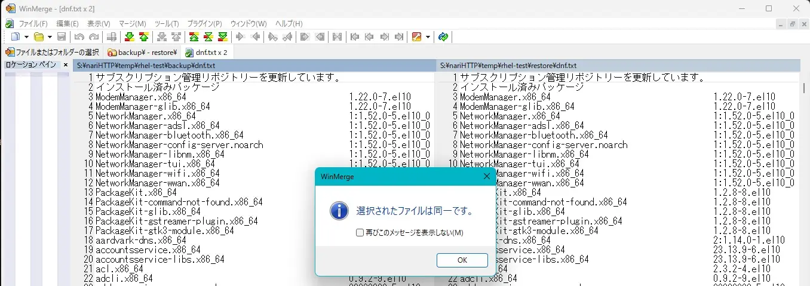
Task: Click the location pane overview bars
Action: click(36, 179)
